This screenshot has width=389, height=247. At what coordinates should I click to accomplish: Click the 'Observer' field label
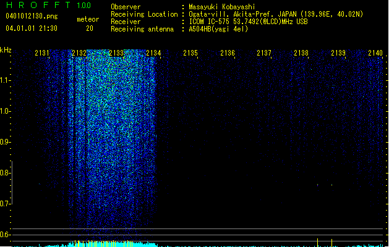126,7
